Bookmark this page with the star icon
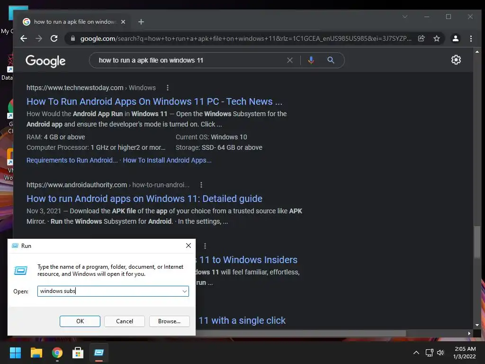This screenshot has width=485, height=364. pyautogui.click(x=436, y=38)
